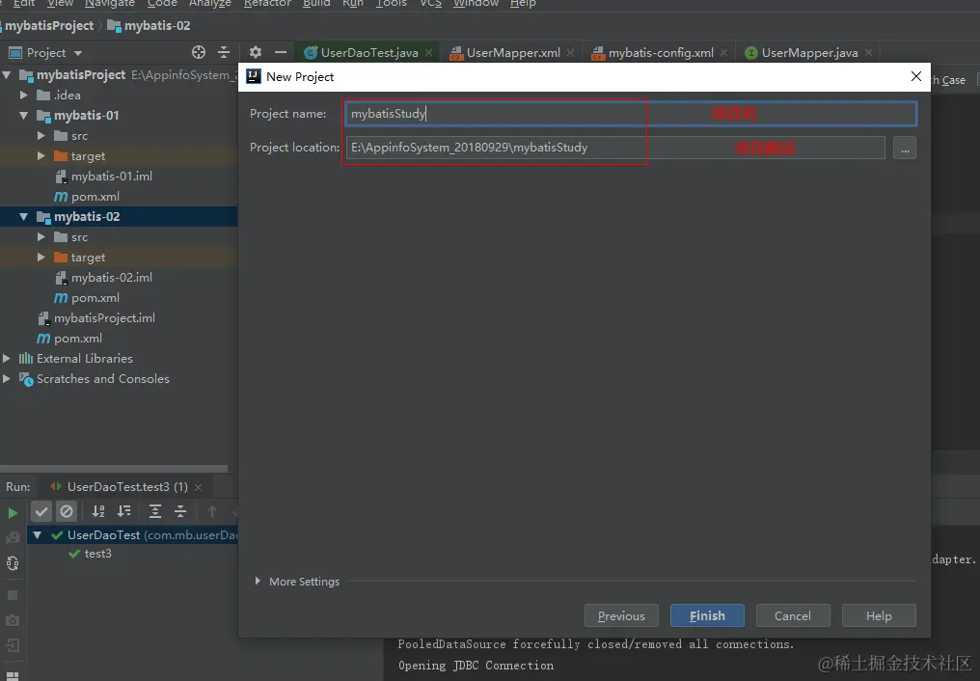Collapse the mybatis-02 module
The width and height of the screenshot is (980, 681).
tap(24, 217)
